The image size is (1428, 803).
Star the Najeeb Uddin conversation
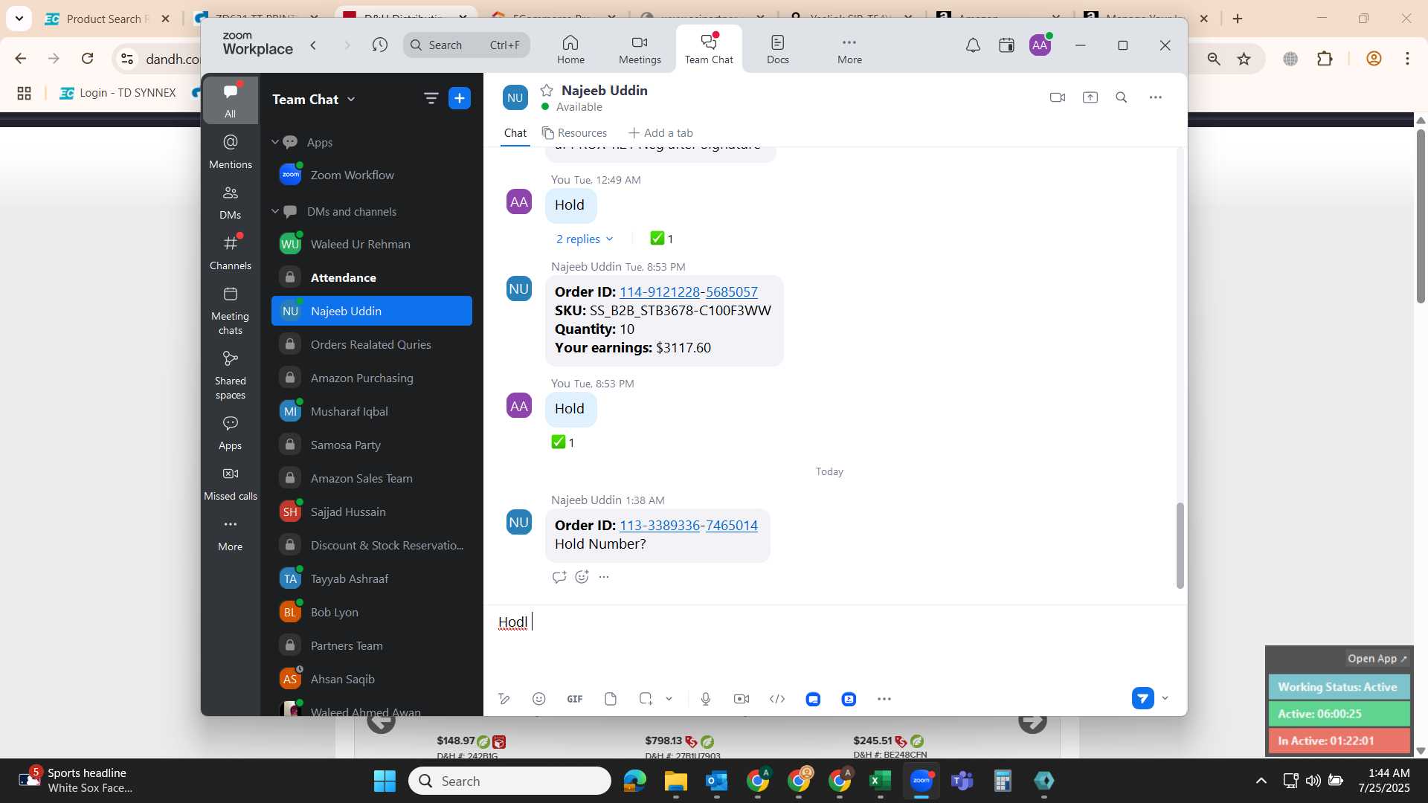547,91
